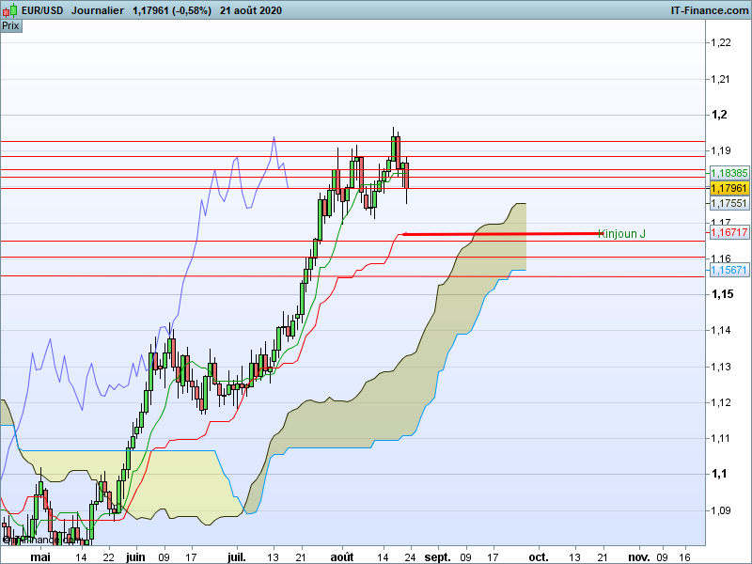Click the mai month label on time axis
This screenshot has height=564, width=752.
40,556
